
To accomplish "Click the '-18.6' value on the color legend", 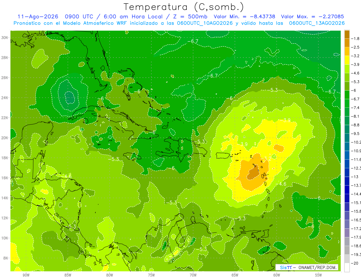I will tap(356, 246).
